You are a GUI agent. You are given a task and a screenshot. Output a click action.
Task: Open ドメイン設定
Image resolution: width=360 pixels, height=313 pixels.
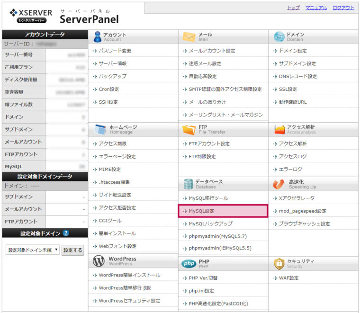coord(293,51)
